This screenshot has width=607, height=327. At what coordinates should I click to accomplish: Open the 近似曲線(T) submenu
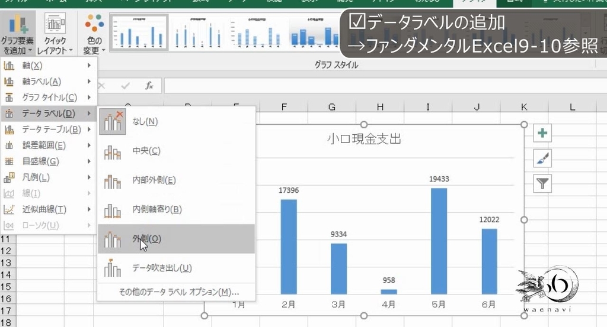click(x=49, y=209)
